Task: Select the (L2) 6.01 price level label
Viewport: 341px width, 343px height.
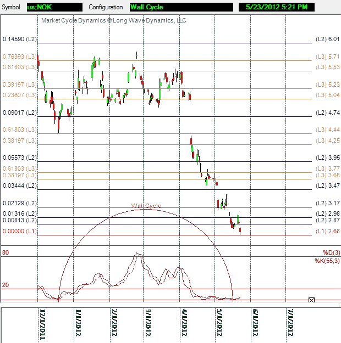Action: click(328, 40)
